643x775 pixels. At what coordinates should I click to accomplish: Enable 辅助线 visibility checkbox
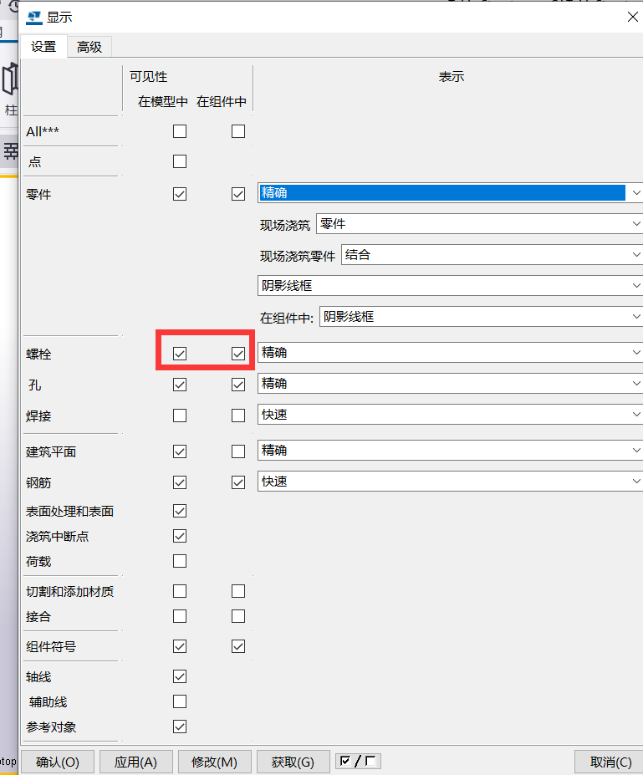(x=180, y=701)
